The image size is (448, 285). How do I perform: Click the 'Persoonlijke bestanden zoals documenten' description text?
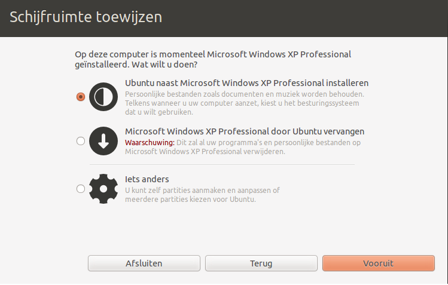pyautogui.click(x=245, y=94)
